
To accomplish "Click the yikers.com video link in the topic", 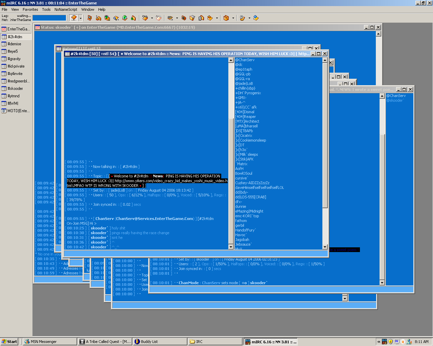I will pyautogui.click(x=170, y=181).
